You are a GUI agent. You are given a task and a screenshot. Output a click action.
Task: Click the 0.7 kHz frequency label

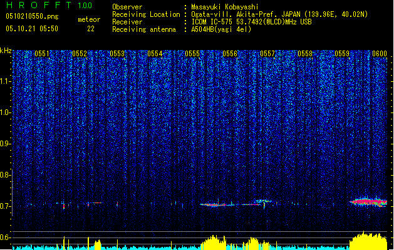point(5,206)
